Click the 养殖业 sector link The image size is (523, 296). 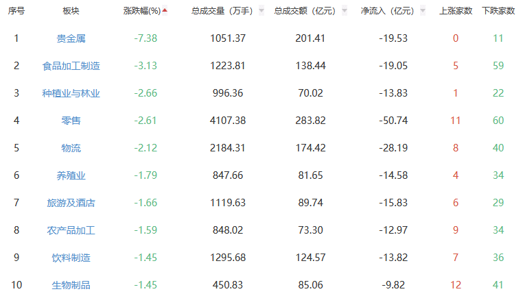[x=71, y=175]
